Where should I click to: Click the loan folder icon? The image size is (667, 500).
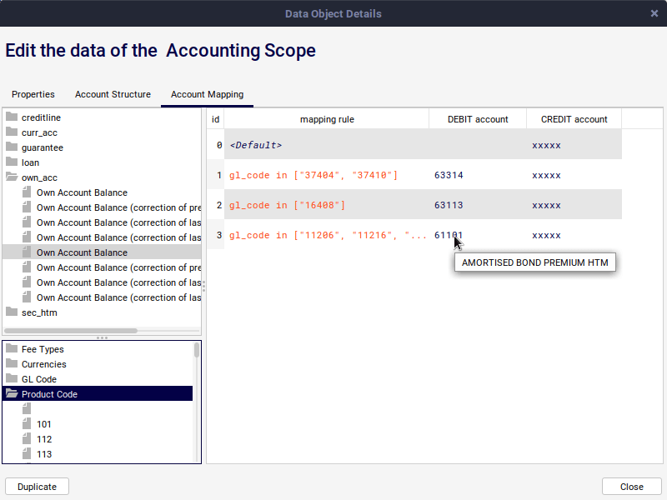pyautogui.click(x=12, y=162)
